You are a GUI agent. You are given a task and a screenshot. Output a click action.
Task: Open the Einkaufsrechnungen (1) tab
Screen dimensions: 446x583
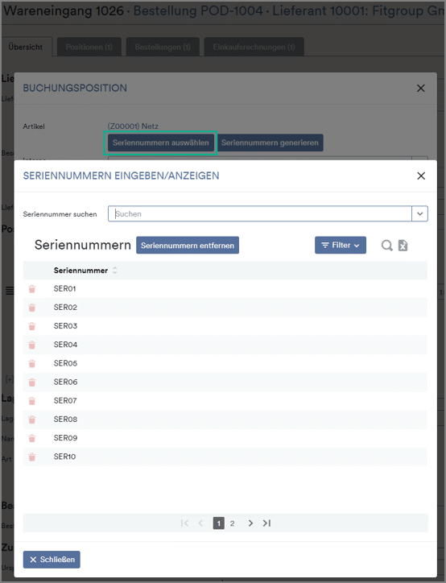(254, 47)
